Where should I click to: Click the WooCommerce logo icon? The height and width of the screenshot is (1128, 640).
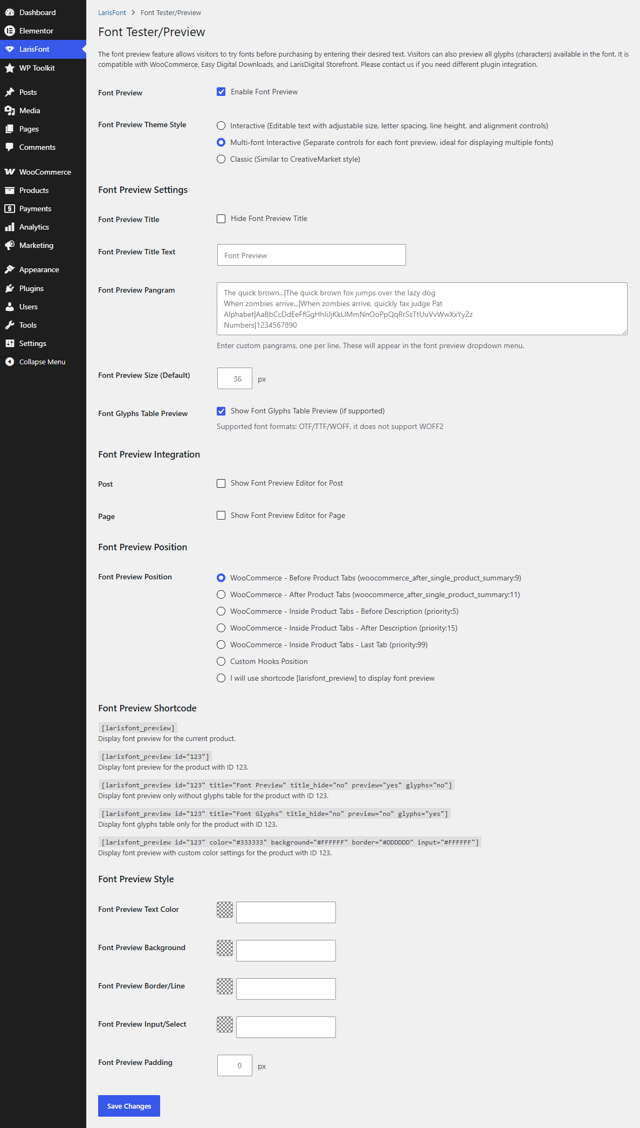10,172
